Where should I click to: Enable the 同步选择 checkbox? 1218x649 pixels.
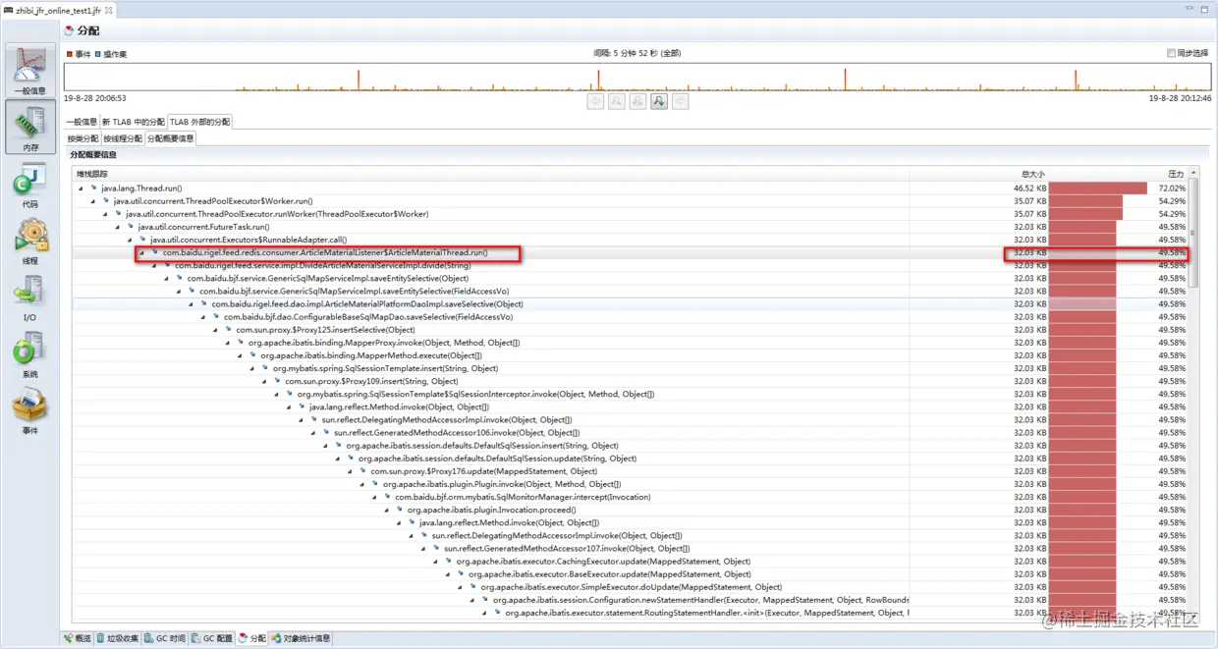1171,53
